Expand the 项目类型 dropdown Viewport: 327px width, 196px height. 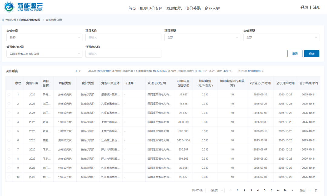tap(202, 37)
